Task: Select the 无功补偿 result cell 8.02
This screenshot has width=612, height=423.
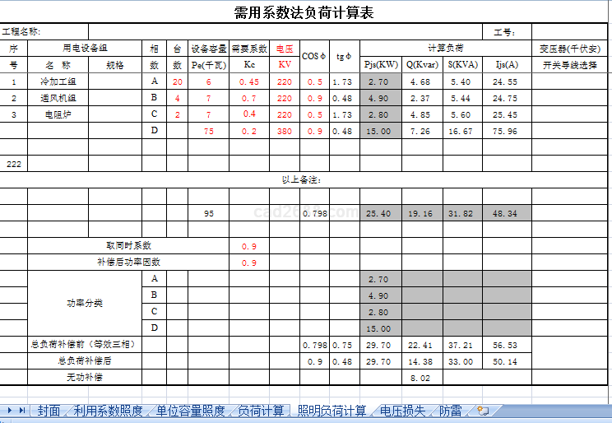Action: click(x=420, y=378)
